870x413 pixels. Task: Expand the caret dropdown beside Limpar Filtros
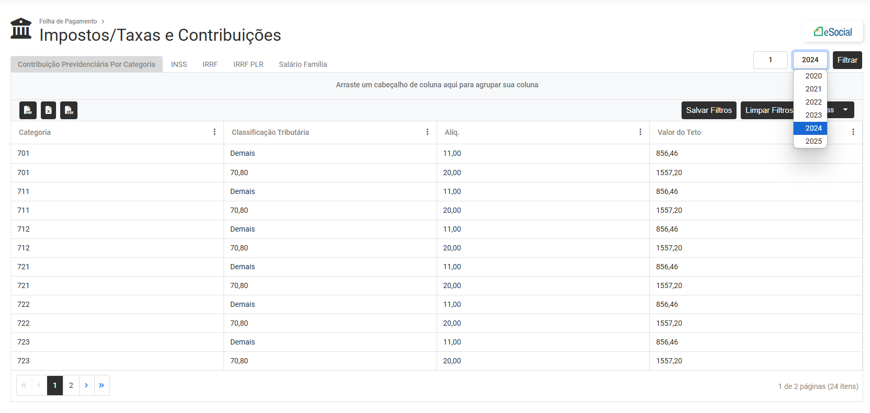pos(845,110)
